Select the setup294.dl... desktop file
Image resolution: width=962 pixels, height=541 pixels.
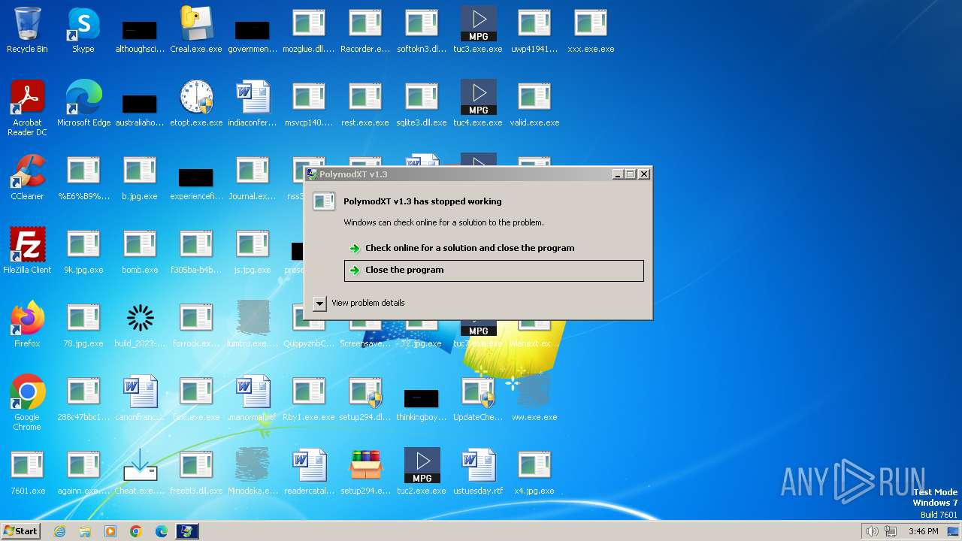(x=365, y=398)
